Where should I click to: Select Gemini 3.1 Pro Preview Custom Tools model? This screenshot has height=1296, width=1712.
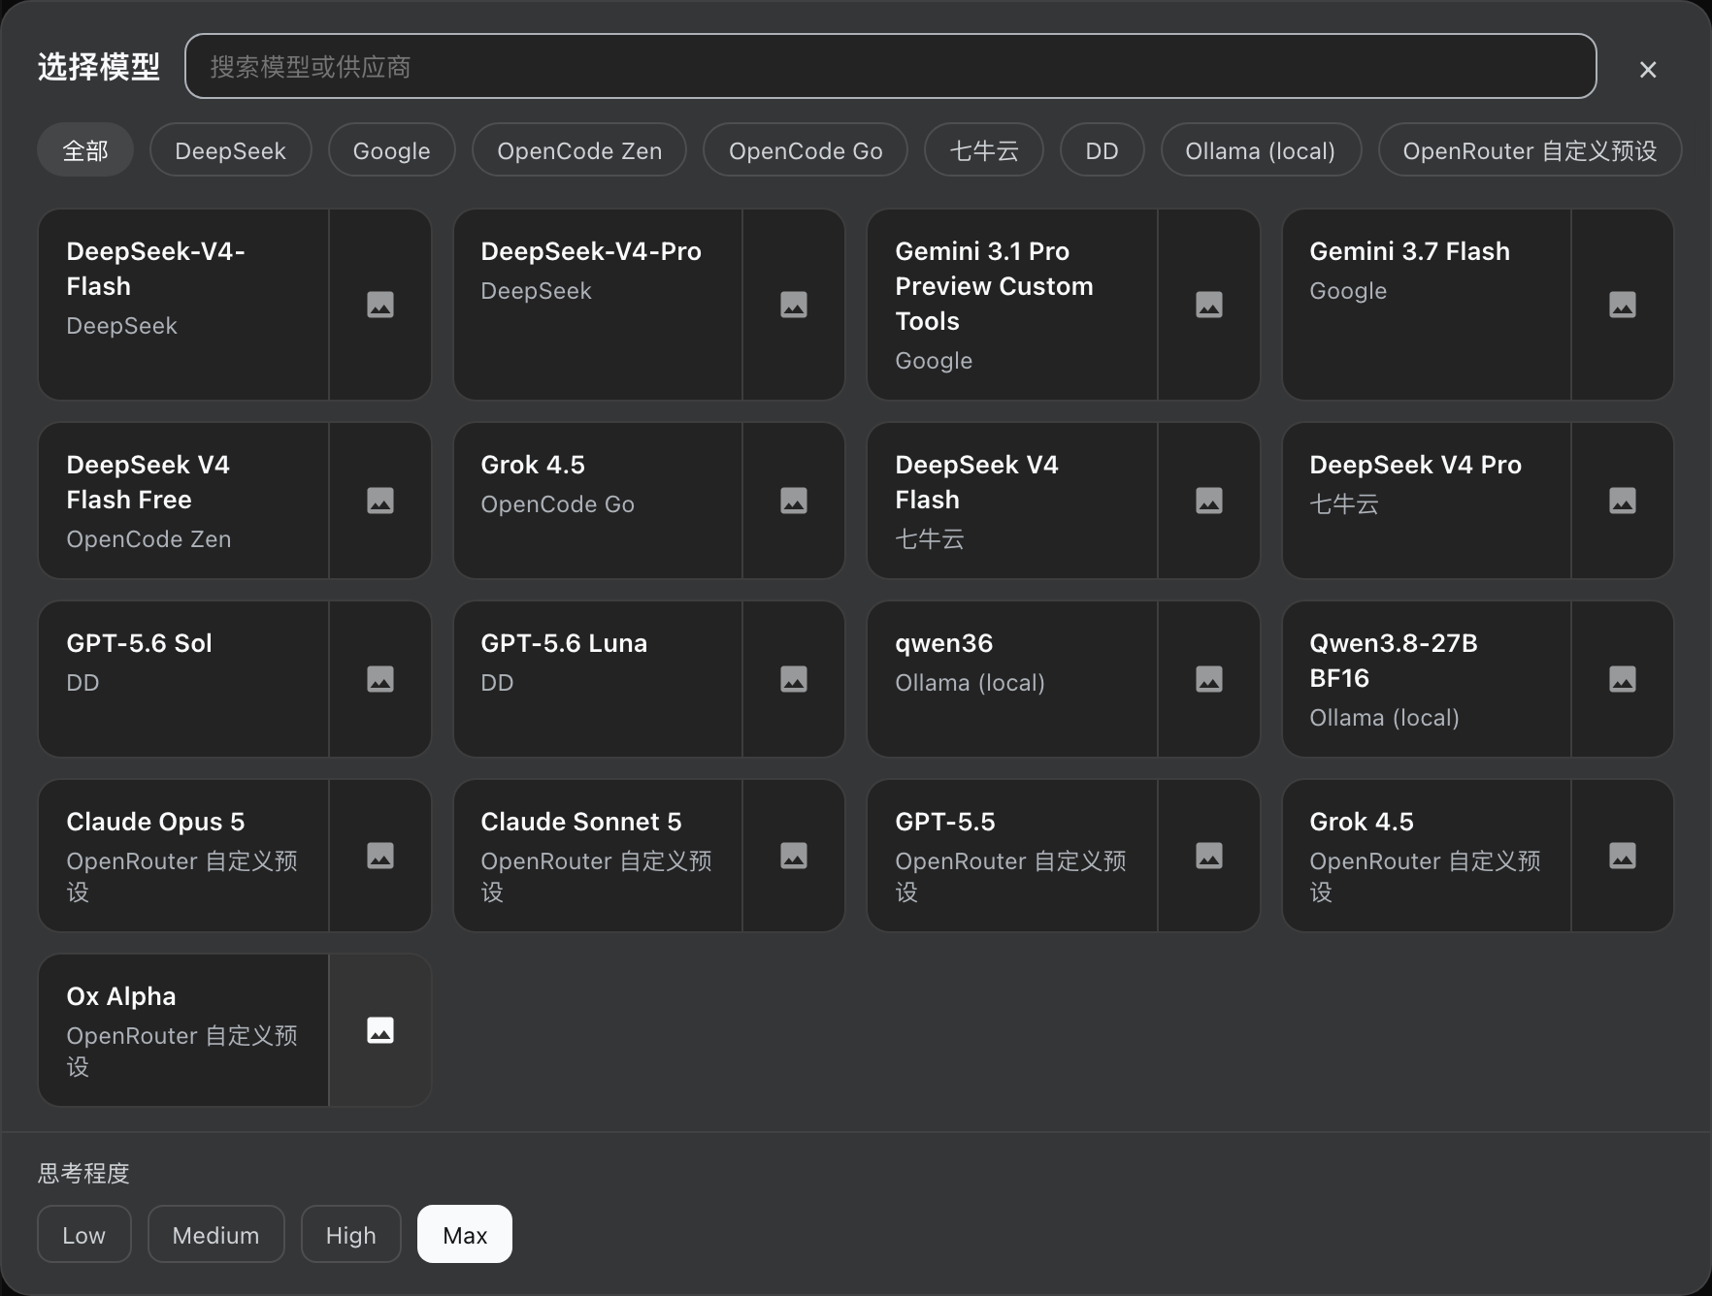1012,305
